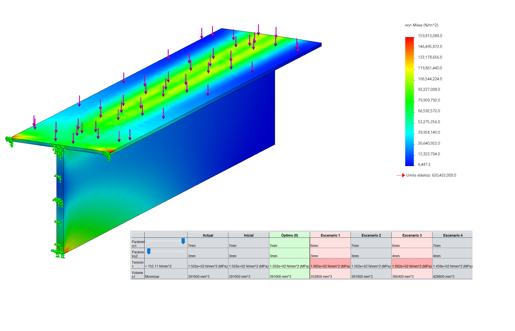This screenshot has width=515, height=331.
Task: Click the Minimizar goal cell
Action: [x=166, y=274]
